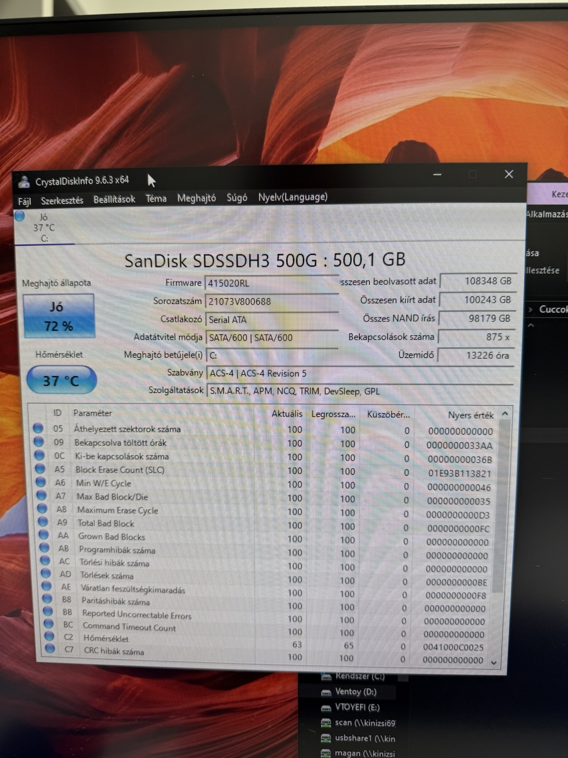Click the power-on hours value 13226 óra

[476, 355]
